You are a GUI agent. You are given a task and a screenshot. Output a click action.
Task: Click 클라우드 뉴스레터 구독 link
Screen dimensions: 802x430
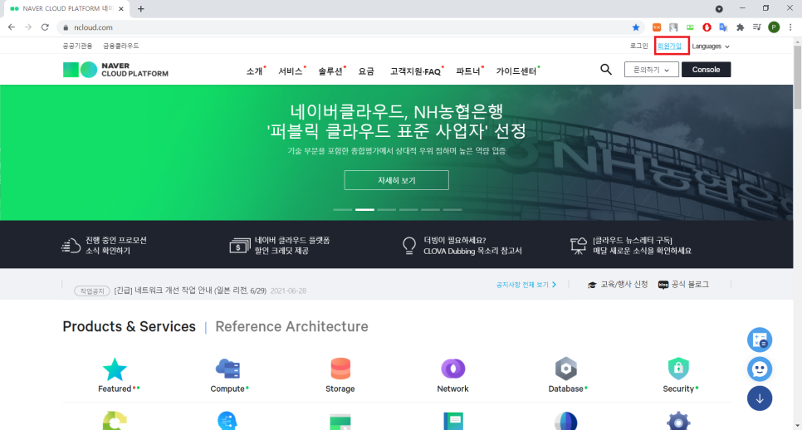pos(631,246)
